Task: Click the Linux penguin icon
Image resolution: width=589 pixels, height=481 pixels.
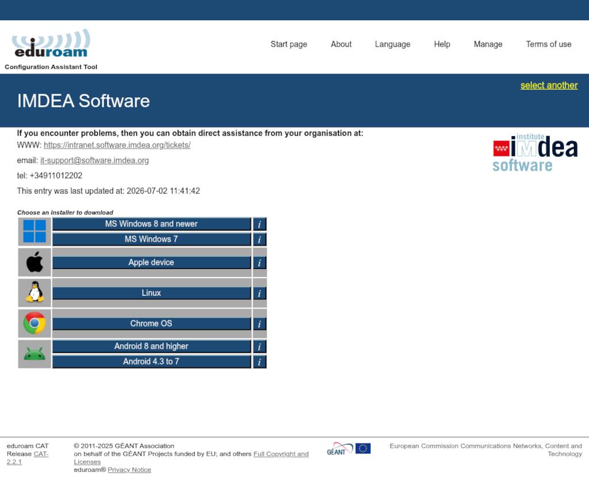Action: tap(35, 292)
